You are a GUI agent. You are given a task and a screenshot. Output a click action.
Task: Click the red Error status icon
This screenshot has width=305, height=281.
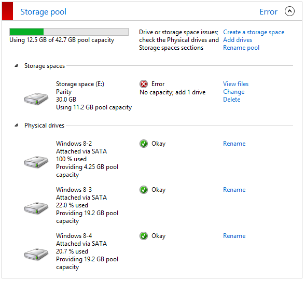144,84
